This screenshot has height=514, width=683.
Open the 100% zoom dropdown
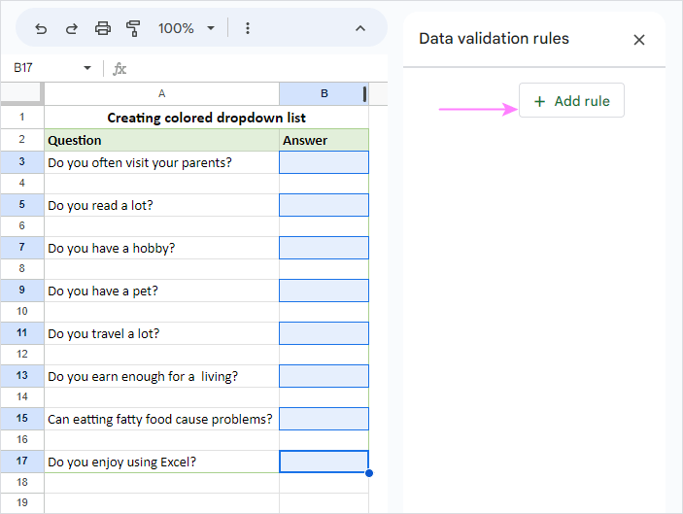[x=187, y=29]
